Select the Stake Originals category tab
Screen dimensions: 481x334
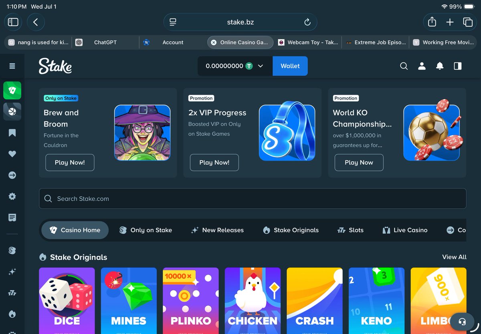[x=291, y=230]
